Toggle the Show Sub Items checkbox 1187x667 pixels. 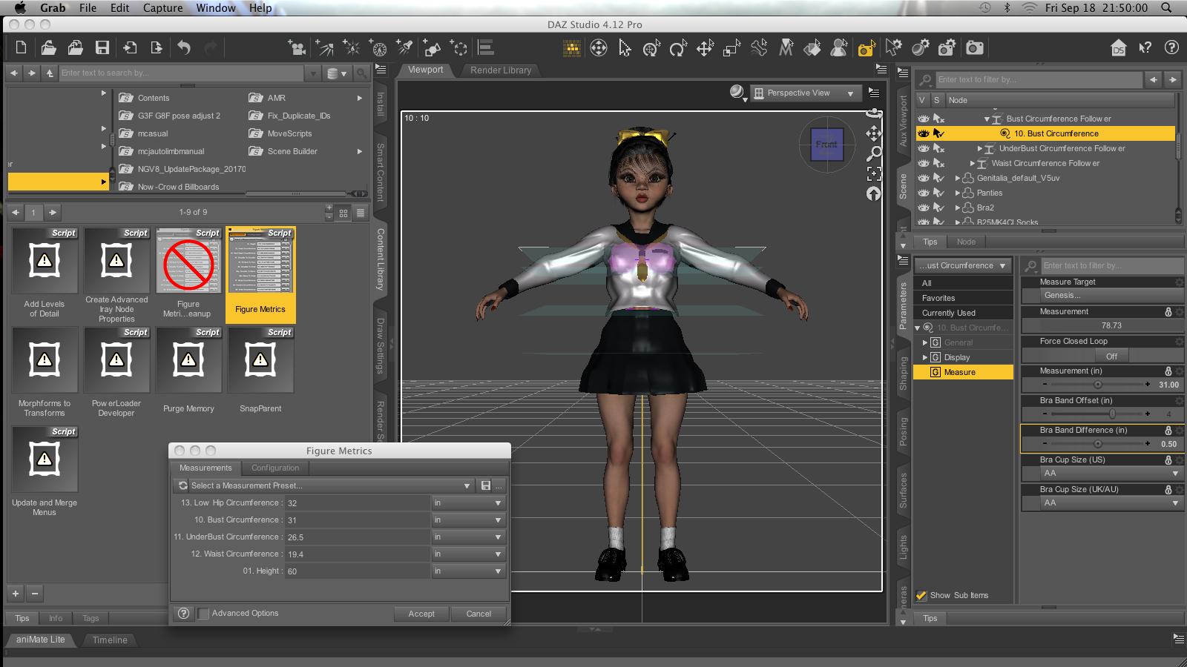(x=921, y=595)
